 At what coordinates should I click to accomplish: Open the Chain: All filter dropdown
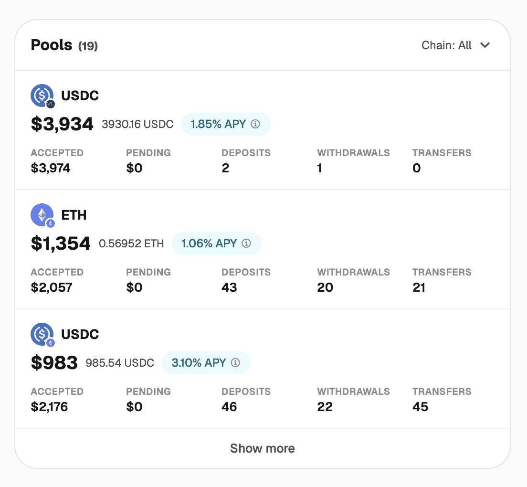coord(456,45)
